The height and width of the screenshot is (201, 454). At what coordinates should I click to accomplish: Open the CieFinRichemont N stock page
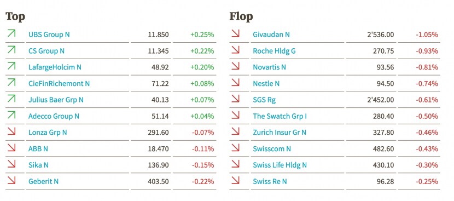pos(59,84)
